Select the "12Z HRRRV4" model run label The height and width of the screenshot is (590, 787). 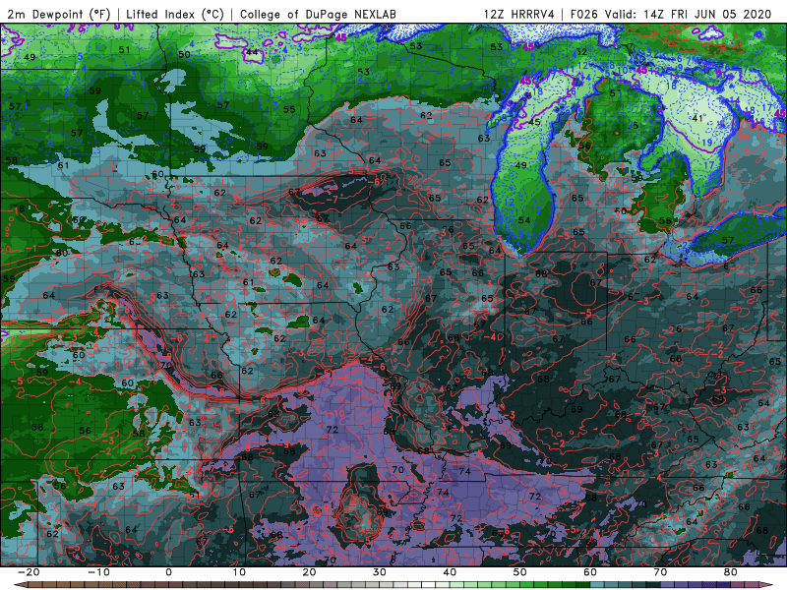tap(519, 14)
